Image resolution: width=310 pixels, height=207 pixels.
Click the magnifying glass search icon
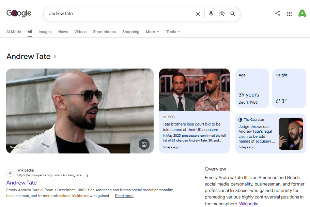(233, 14)
